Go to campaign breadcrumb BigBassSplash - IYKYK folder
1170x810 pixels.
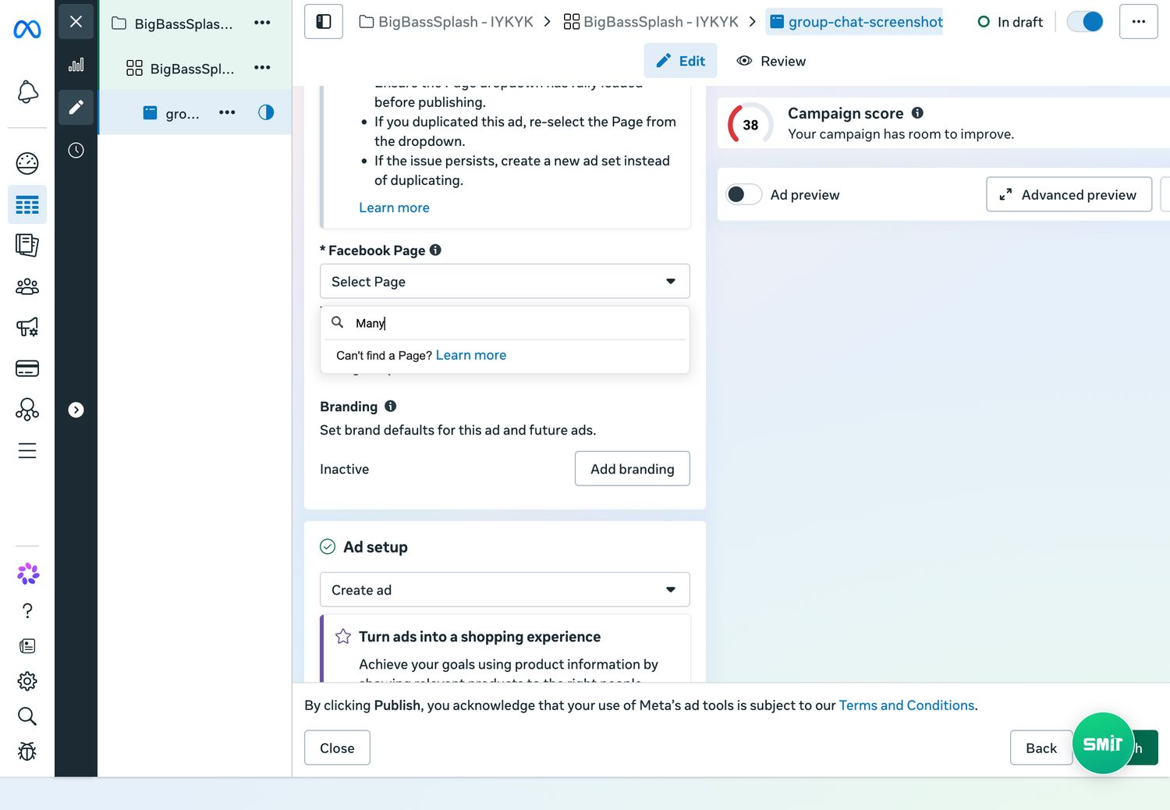click(446, 22)
